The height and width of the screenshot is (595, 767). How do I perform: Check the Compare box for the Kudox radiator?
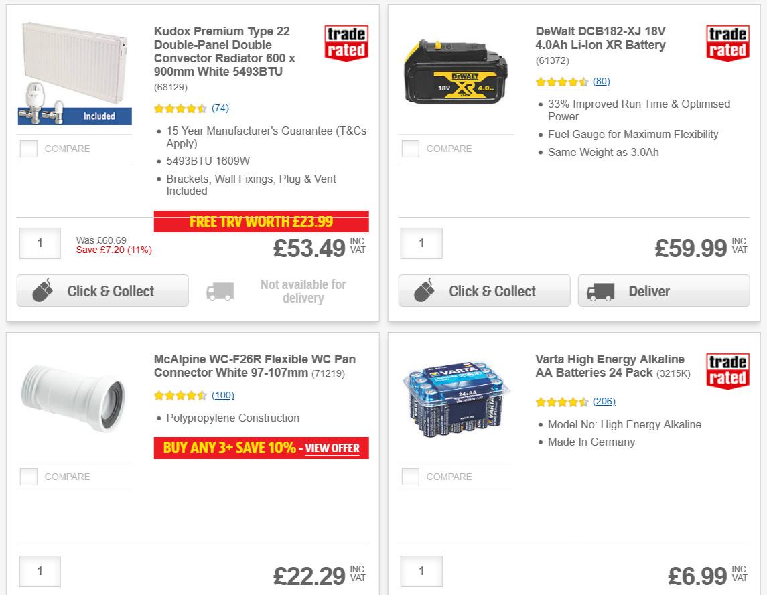point(28,149)
